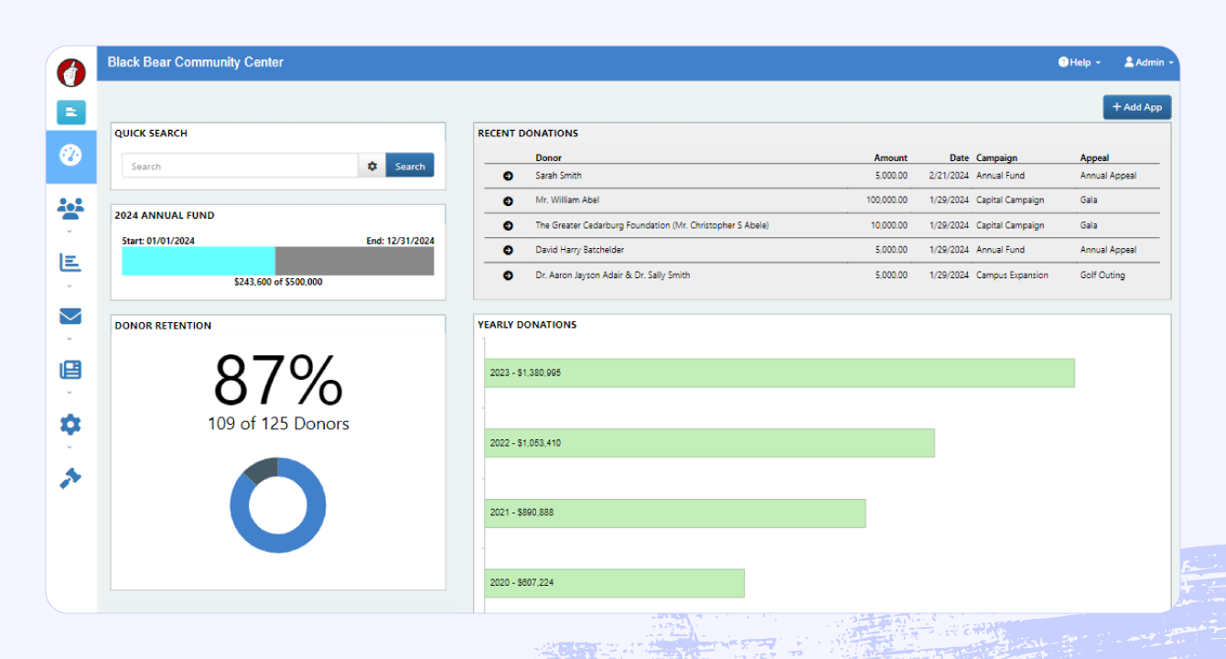This screenshot has width=1226, height=659.
Task: Click the Quick Search input field
Action: 240,165
